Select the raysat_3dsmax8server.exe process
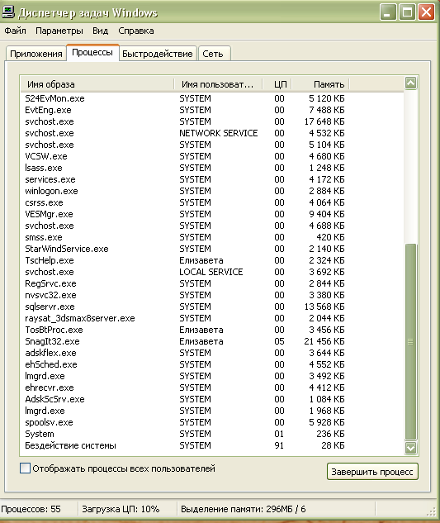The width and height of the screenshot is (440, 523). [212, 318]
